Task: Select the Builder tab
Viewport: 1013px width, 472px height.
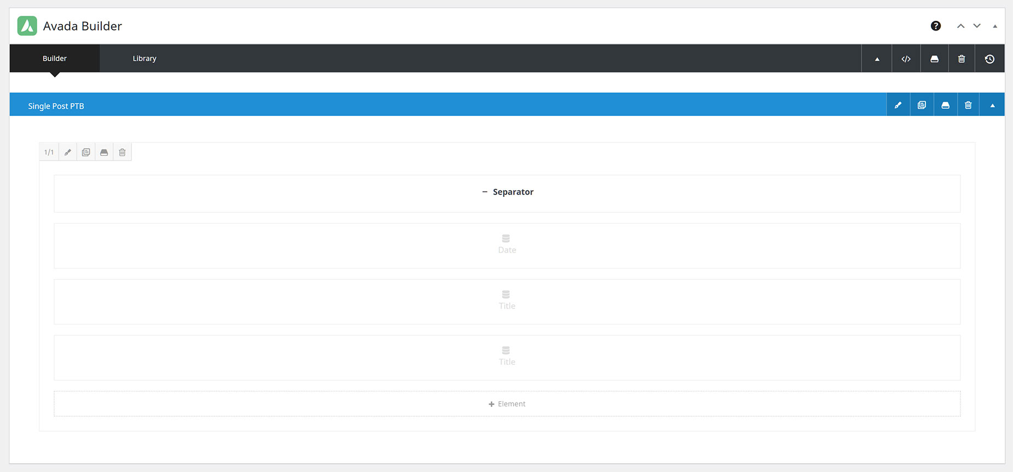Action: coord(55,58)
